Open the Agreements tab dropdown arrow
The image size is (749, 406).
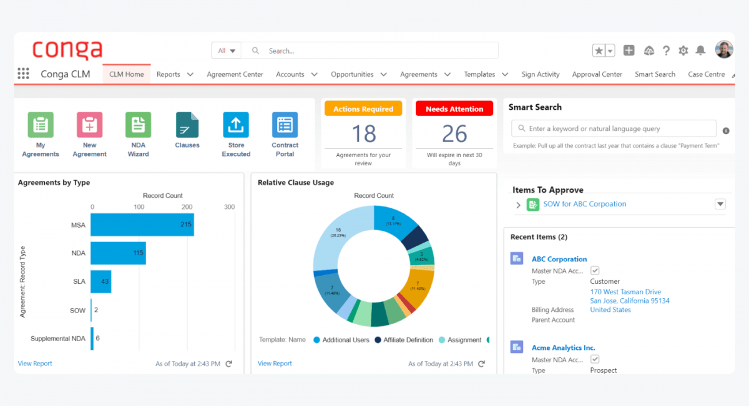click(448, 74)
